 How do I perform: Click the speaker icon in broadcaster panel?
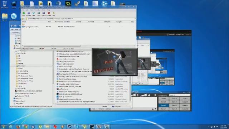(149, 95)
